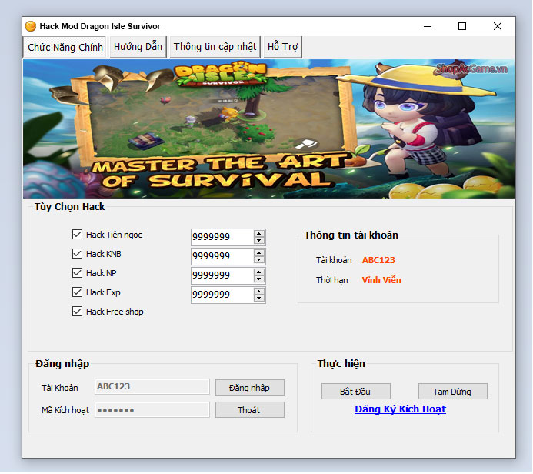Increase the Hack Exp value with up arrow
The image size is (533, 474).
[x=259, y=292]
